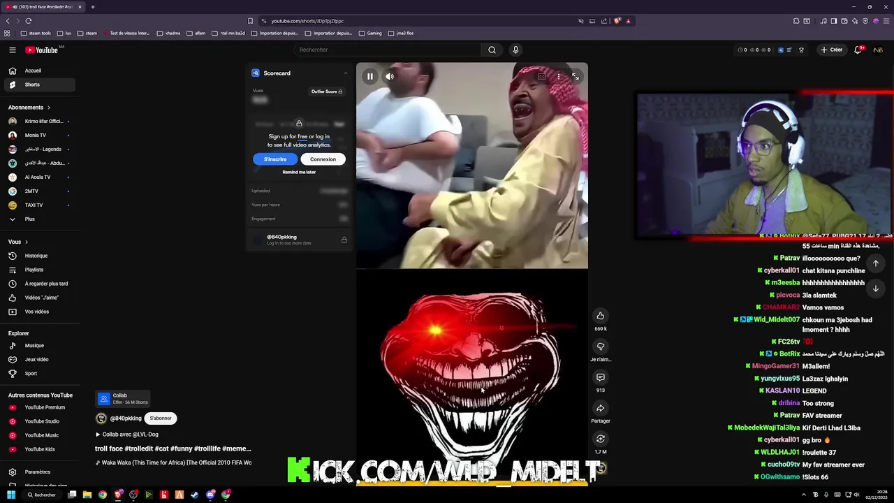Viewport: 894px width, 503px height.
Task: Open Jeux vidéo under Explorer
Action: [38, 359]
